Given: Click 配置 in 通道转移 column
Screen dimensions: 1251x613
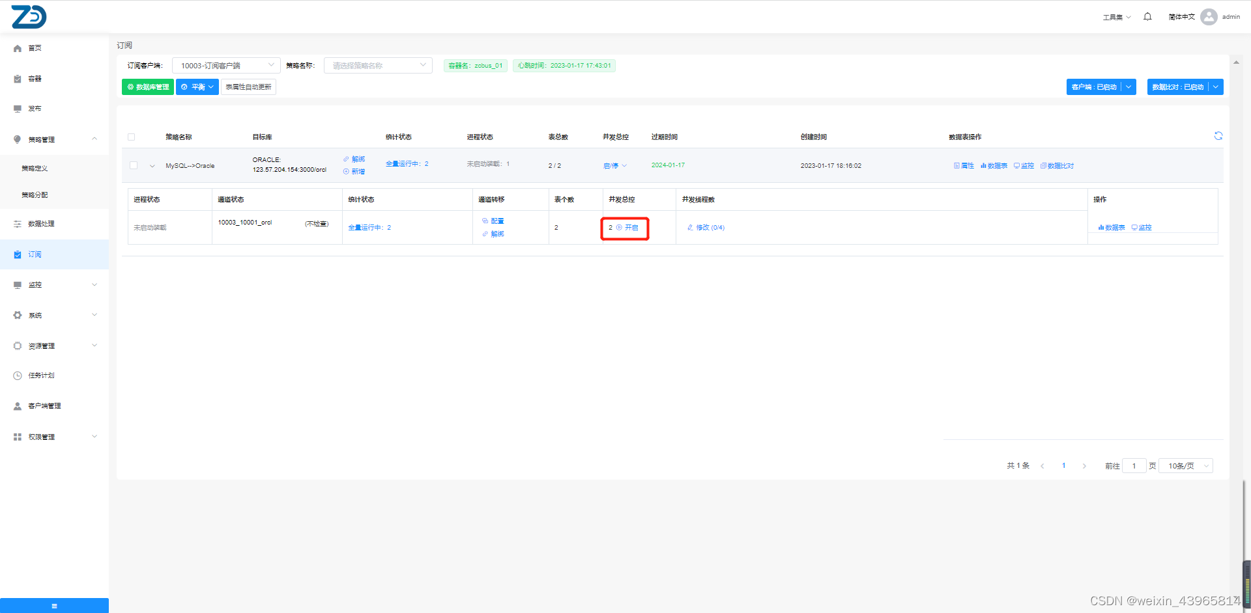Looking at the screenshot, I should click(493, 221).
